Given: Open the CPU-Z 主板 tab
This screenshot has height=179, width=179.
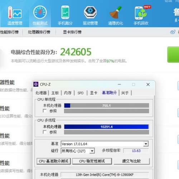Looking at the screenshot, I should click(55, 93).
